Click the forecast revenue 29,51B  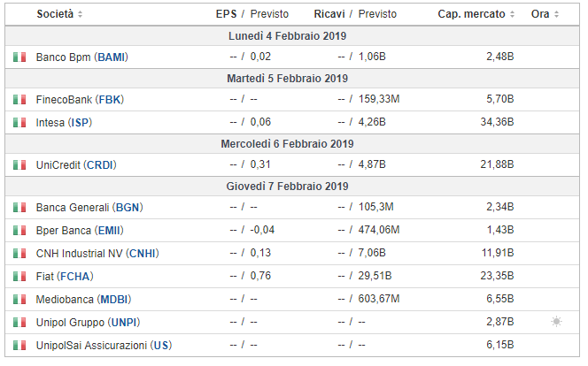pyautogui.click(x=375, y=276)
